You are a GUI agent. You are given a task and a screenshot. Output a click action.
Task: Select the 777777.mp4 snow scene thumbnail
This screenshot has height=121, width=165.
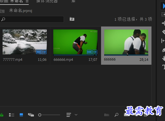click(25, 42)
